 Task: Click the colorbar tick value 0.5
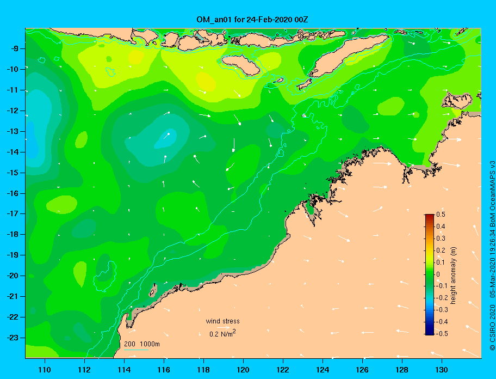tap(441, 215)
